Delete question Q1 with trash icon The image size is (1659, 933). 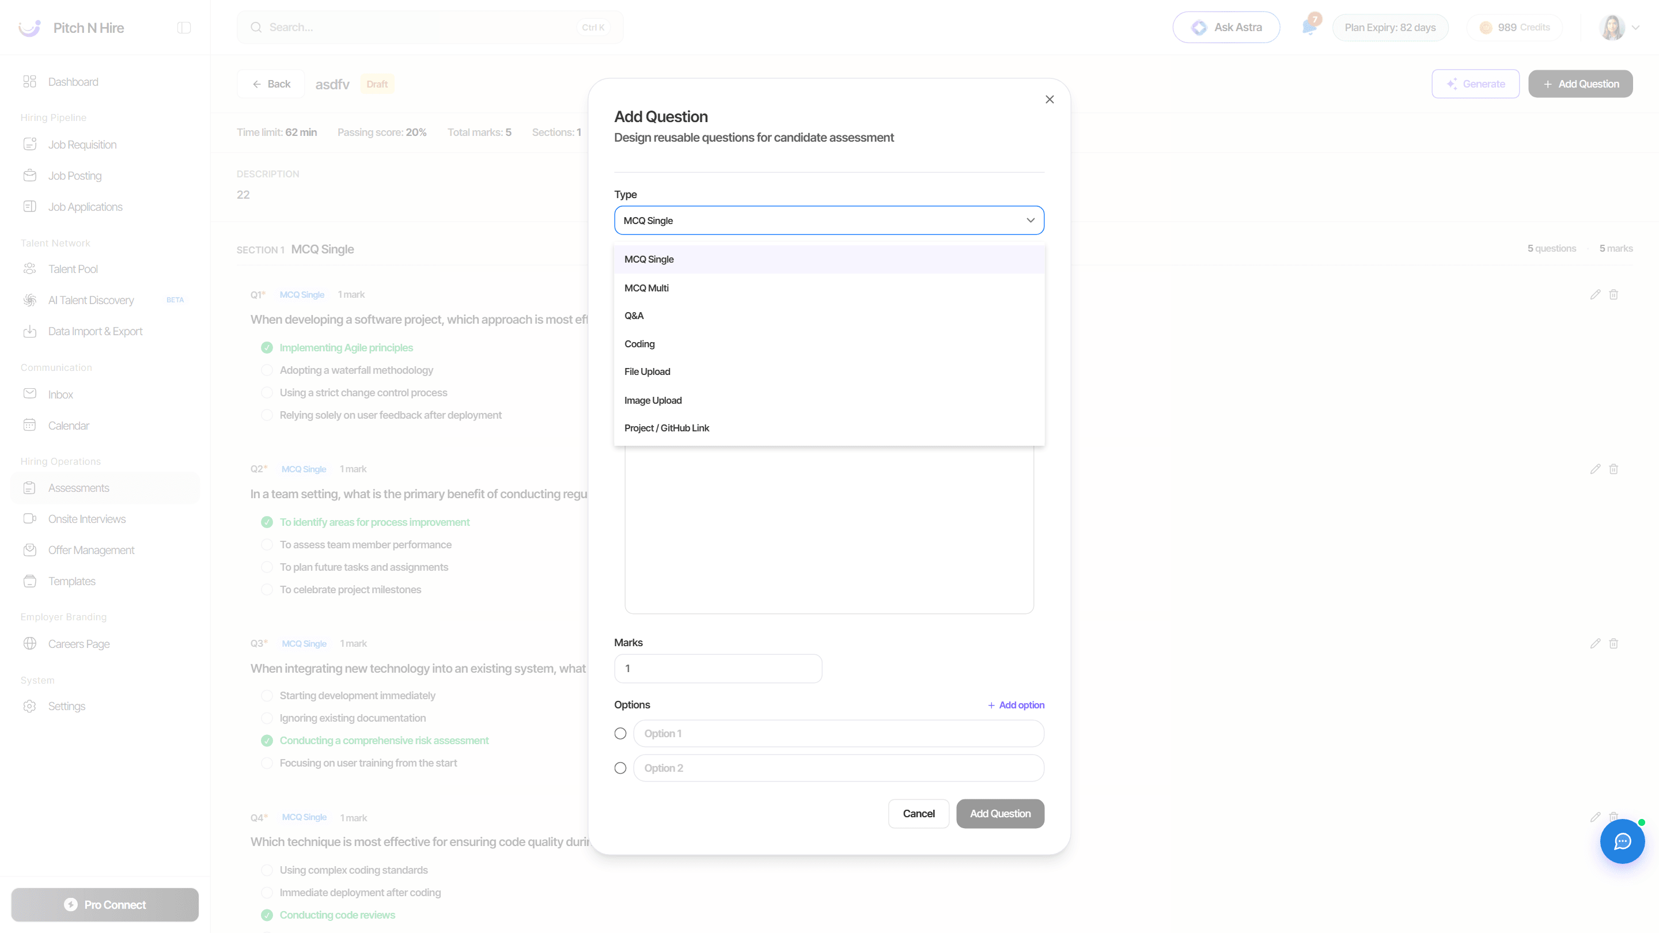(1614, 295)
